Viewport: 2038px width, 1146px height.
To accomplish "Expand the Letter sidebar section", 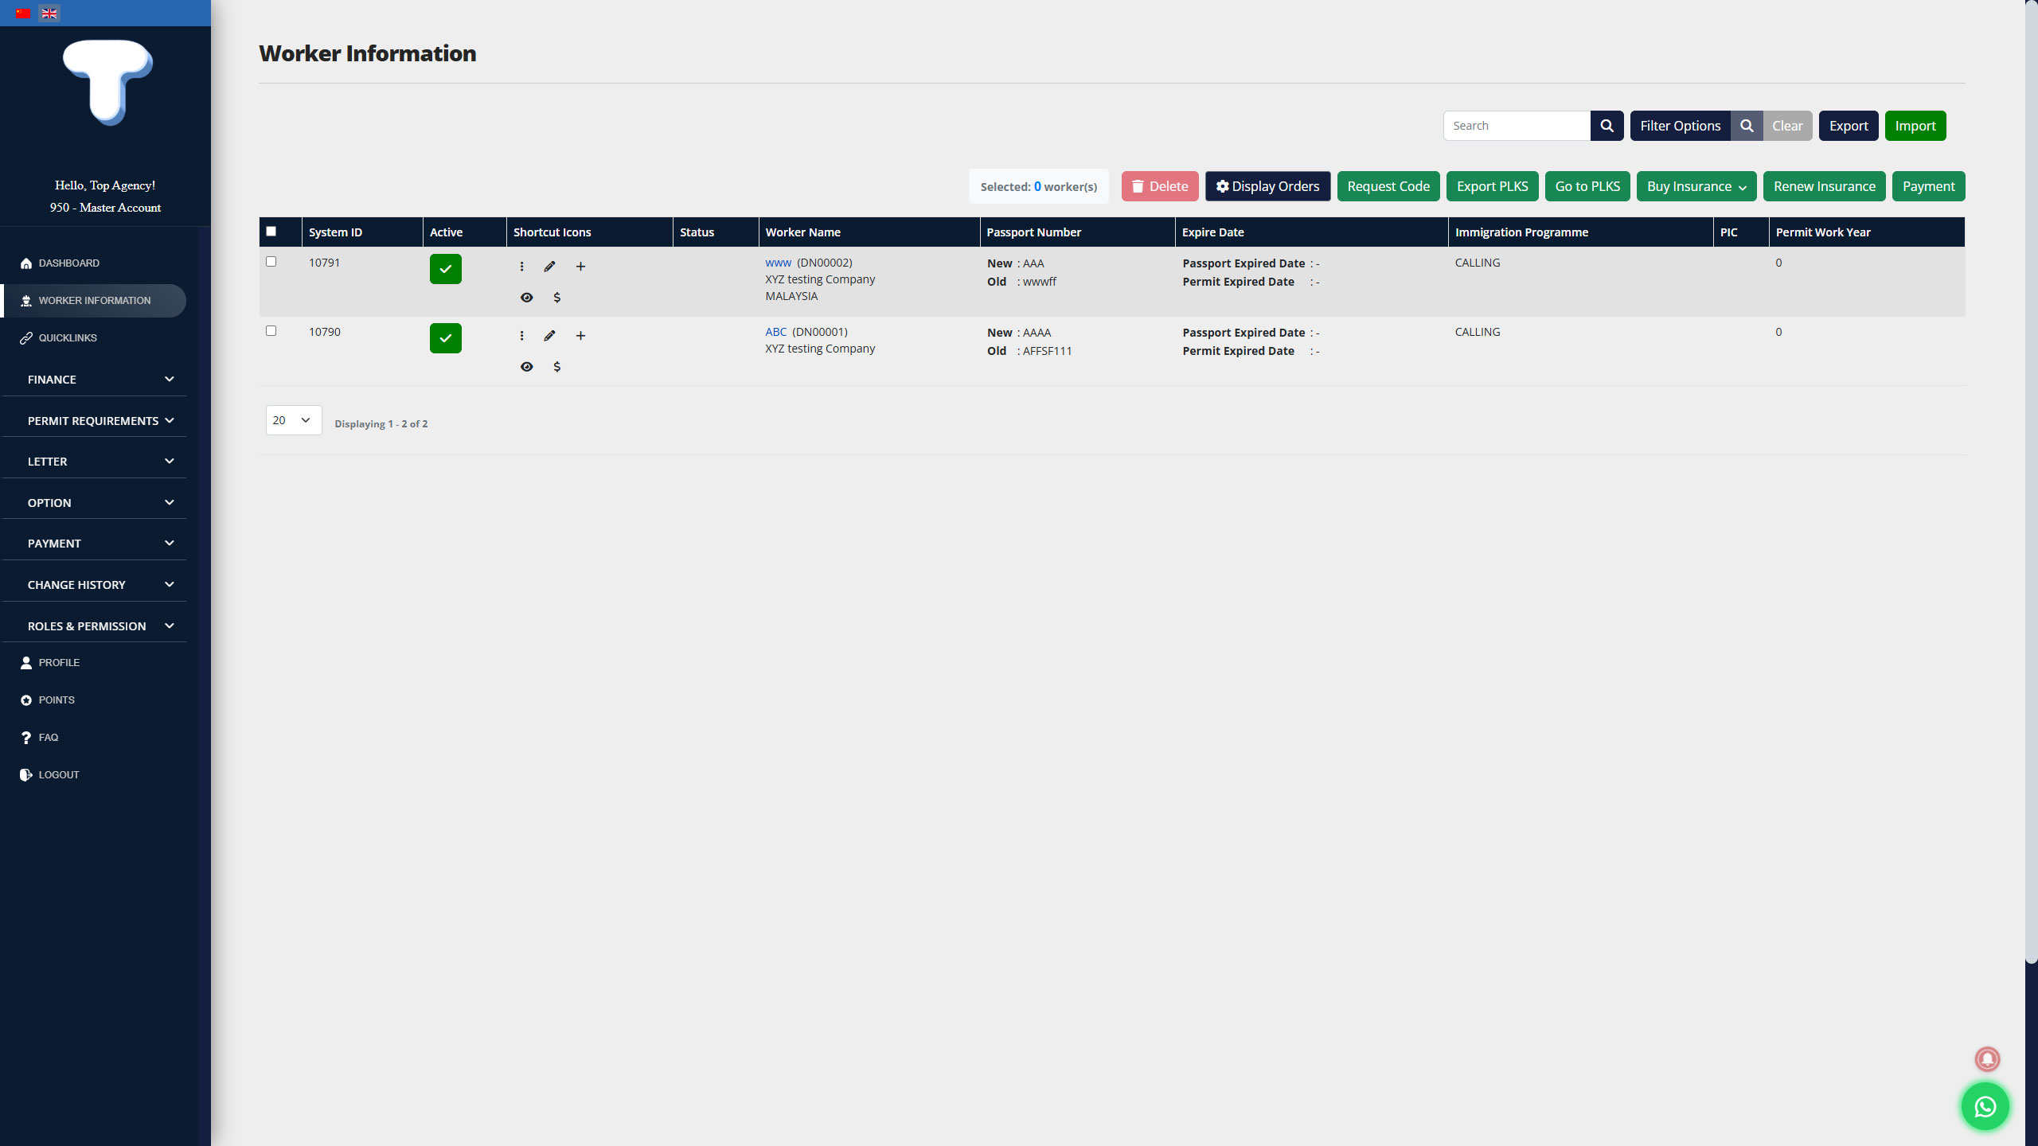I will (94, 462).
